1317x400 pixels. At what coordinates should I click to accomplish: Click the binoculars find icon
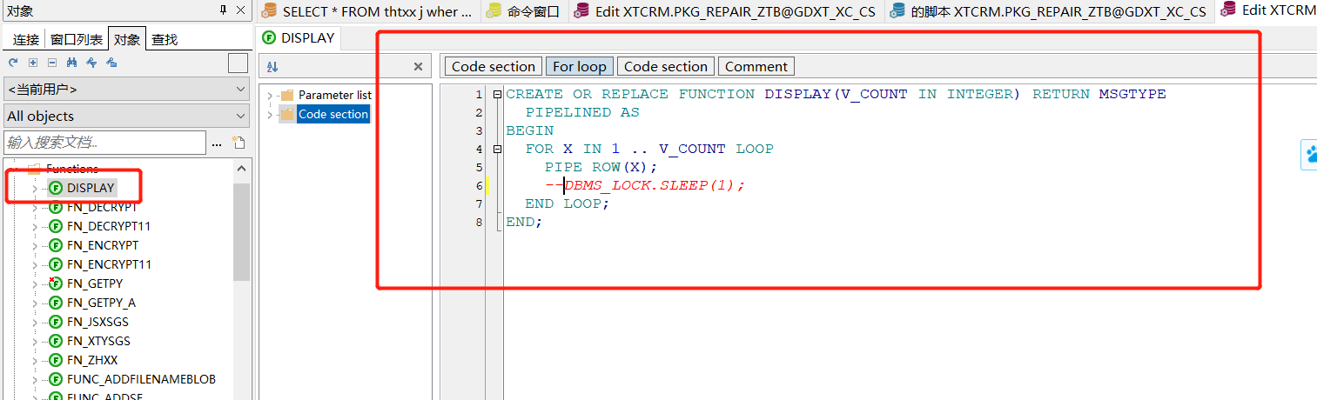point(71,63)
